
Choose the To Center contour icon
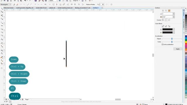tap(163, 10)
